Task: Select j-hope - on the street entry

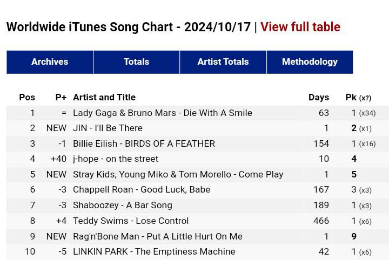Action: pyautogui.click(x=116, y=159)
